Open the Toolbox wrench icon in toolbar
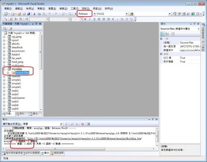Viewport: 207px width, 162px height. tap(188, 14)
